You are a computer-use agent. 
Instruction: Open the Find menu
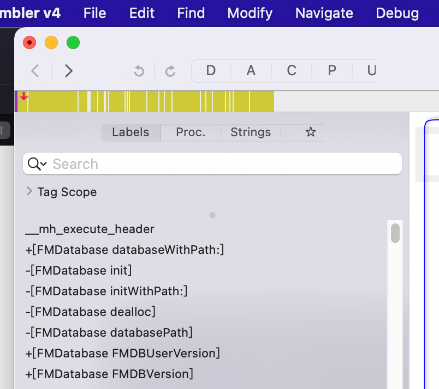coord(191,13)
